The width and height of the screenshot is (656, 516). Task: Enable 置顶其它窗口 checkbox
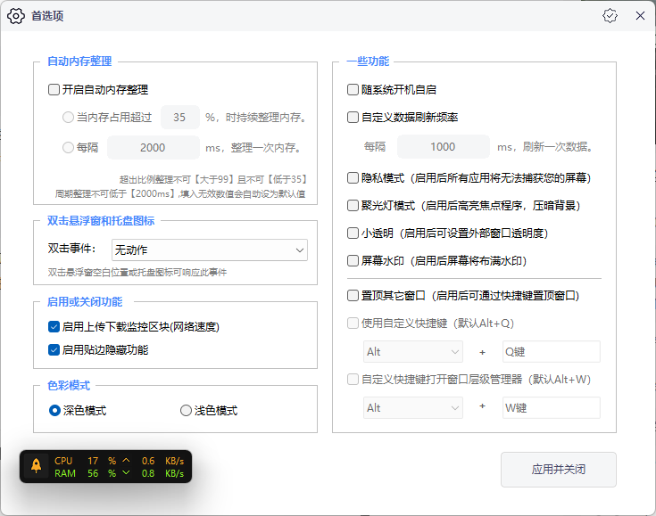point(353,295)
